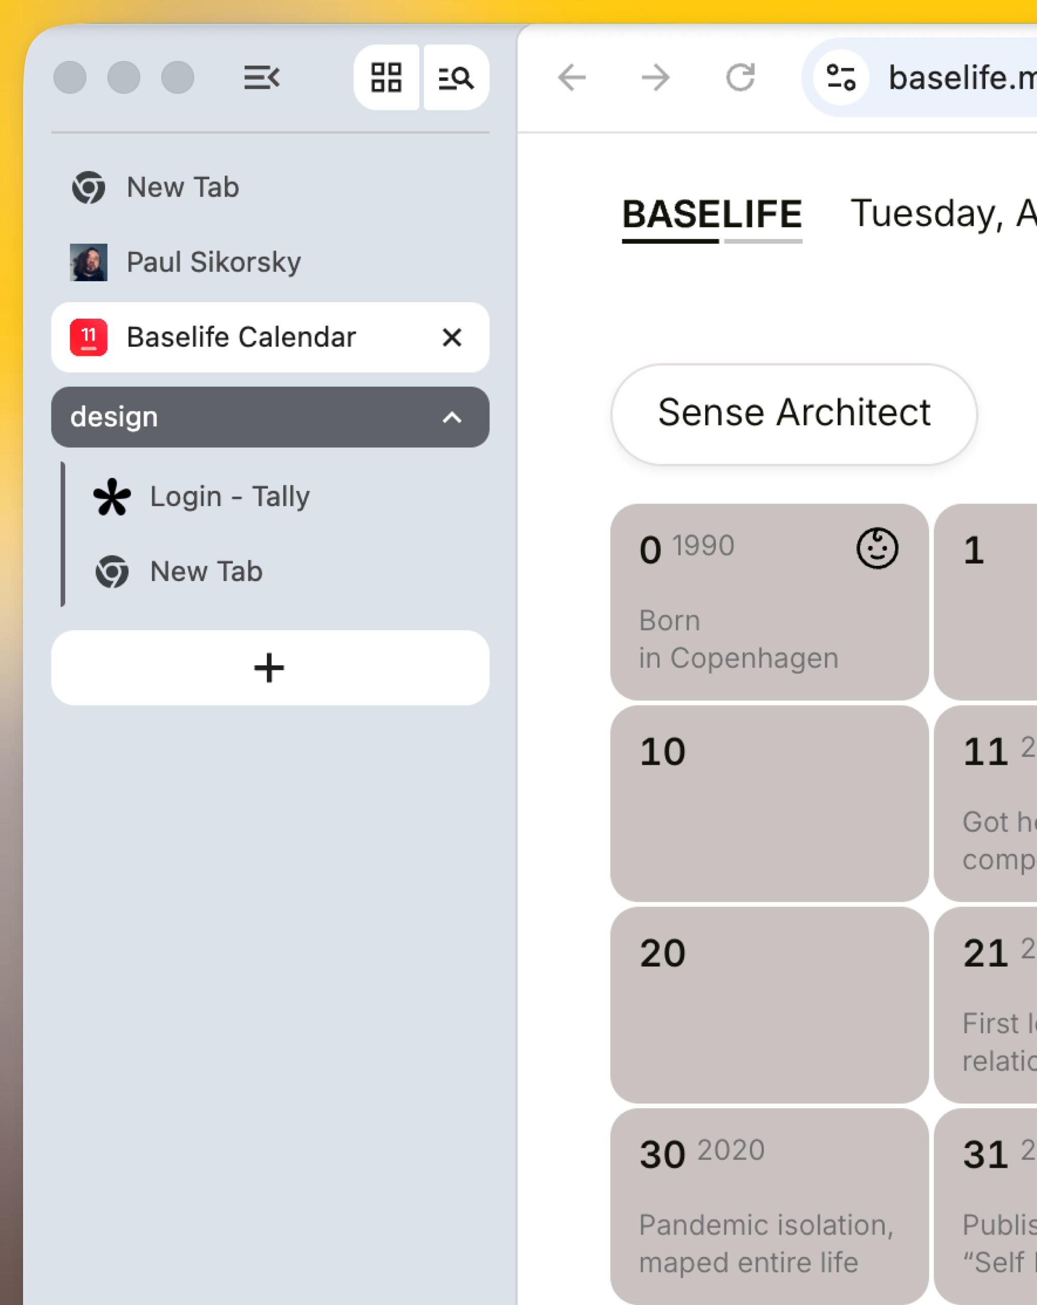Go forward to next page
This screenshot has width=1037, height=1305.
[655, 77]
